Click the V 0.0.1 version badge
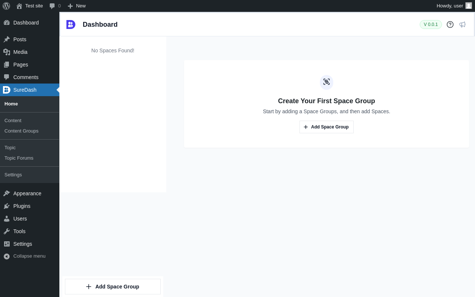The image size is (475, 297). pyautogui.click(x=431, y=25)
